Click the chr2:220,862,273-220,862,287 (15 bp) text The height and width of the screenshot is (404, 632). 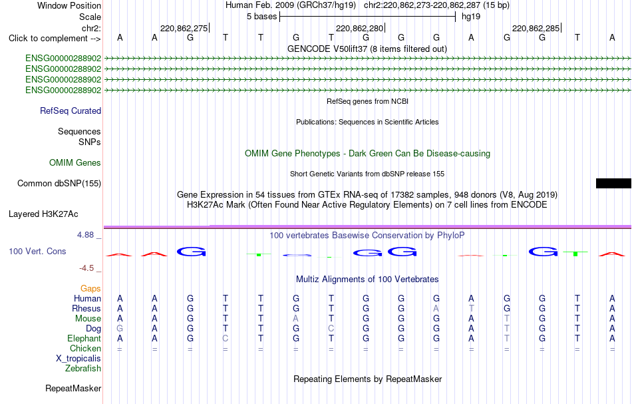(x=436, y=5)
